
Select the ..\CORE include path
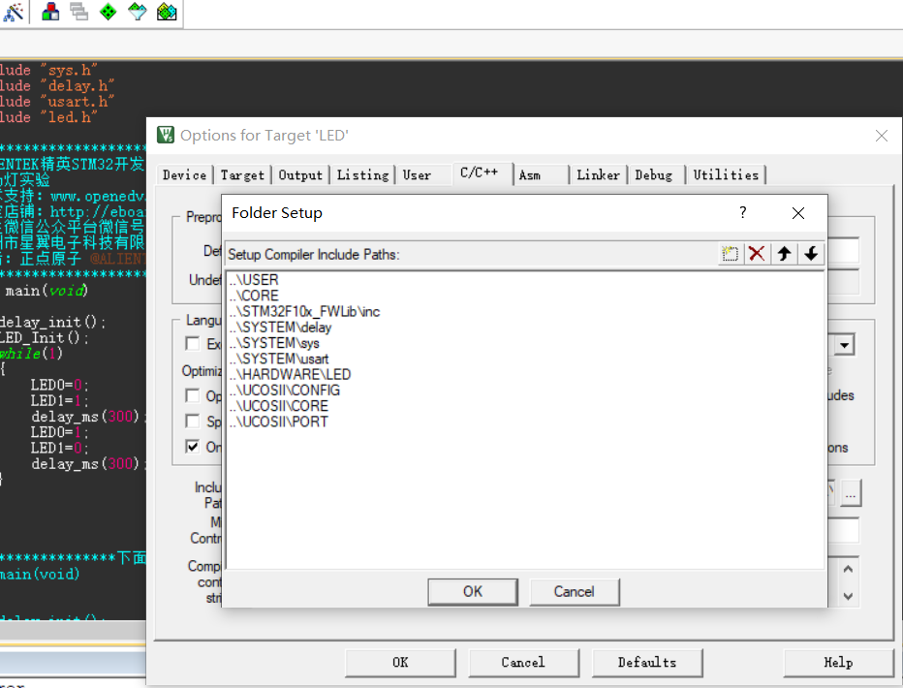pyautogui.click(x=254, y=296)
